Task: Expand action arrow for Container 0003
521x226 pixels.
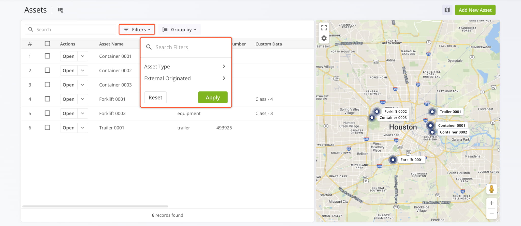Action: coord(83,85)
